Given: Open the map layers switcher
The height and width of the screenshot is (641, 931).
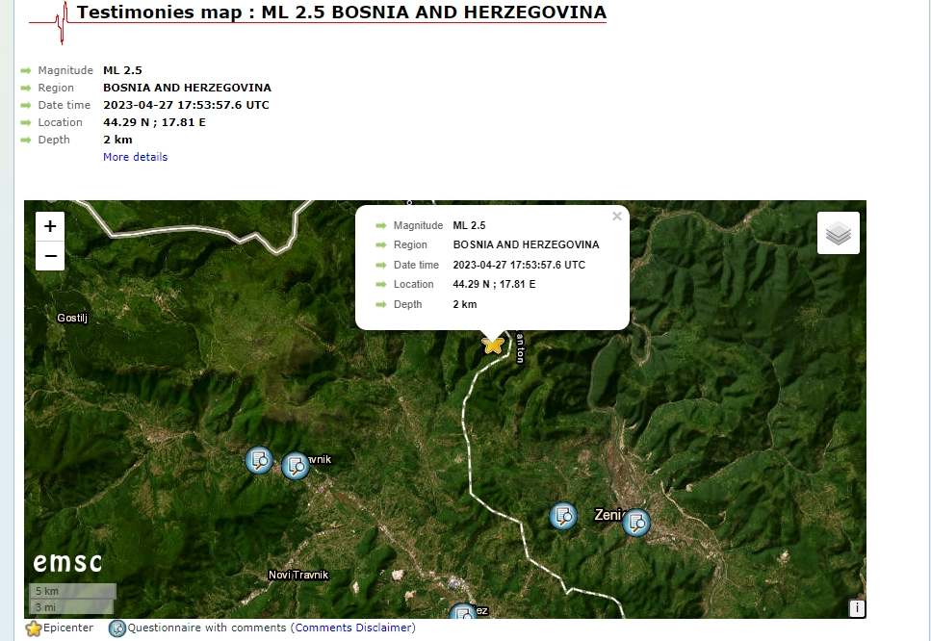Looking at the screenshot, I should point(838,233).
